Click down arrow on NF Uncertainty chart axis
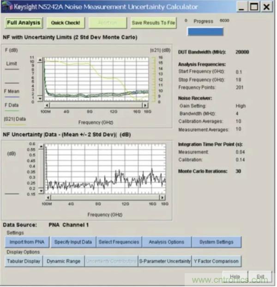Image resolution: width=277 pixels, height=287 pixels. tap(41, 190)
